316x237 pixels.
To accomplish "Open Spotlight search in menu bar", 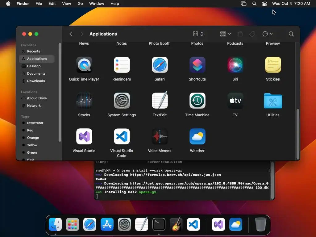I will coord(254,4).
